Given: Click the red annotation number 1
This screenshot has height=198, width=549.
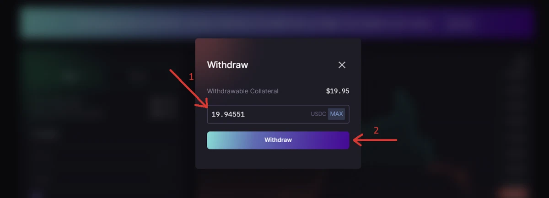Looking at the screenshot, I should (x=192, y=77).
